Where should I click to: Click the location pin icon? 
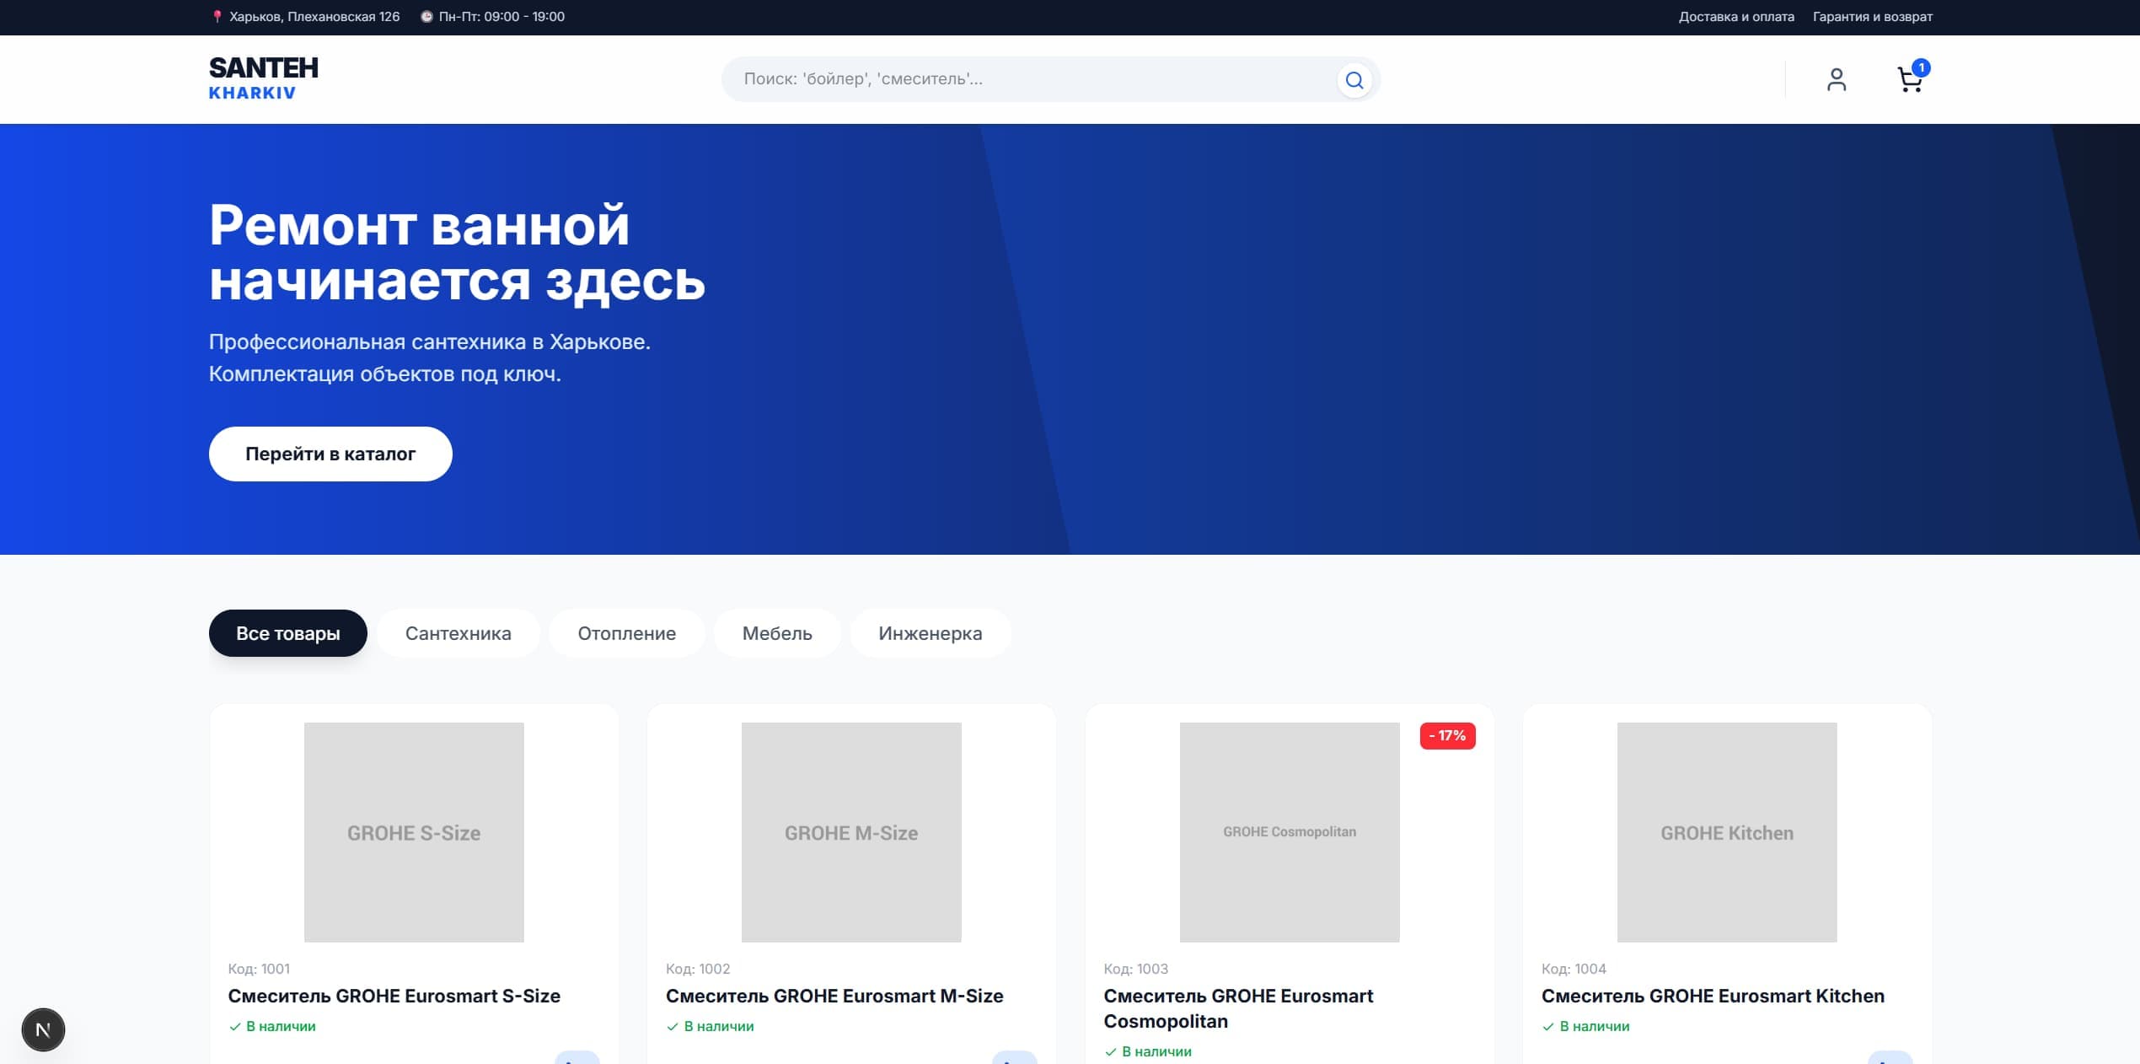pos(217,16)
